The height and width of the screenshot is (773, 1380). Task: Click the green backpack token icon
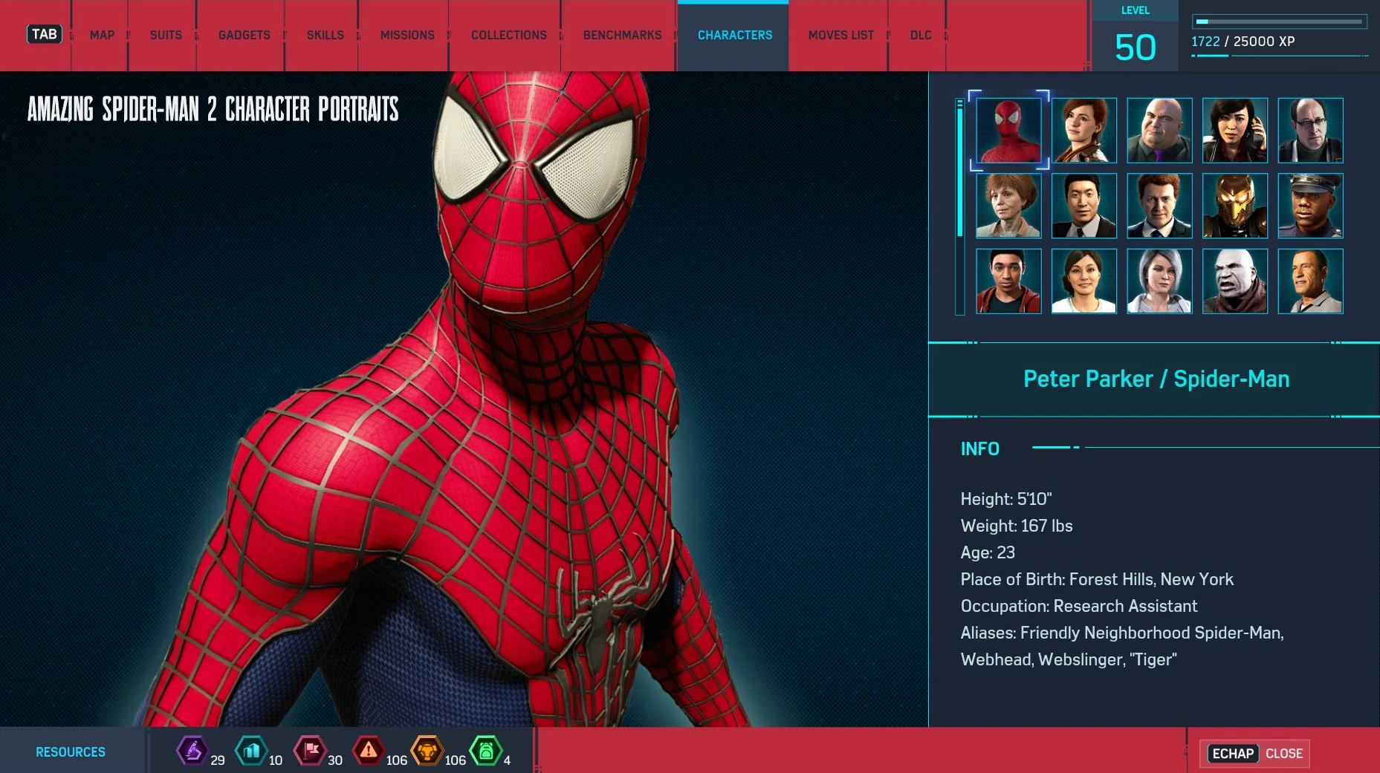(x=486, y=751)
